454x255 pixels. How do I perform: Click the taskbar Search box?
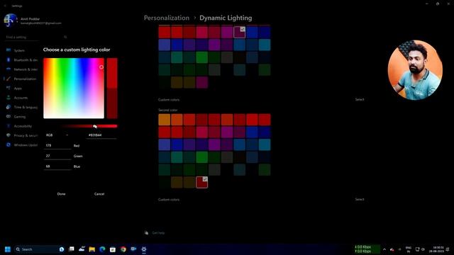[x=39, y=249]
